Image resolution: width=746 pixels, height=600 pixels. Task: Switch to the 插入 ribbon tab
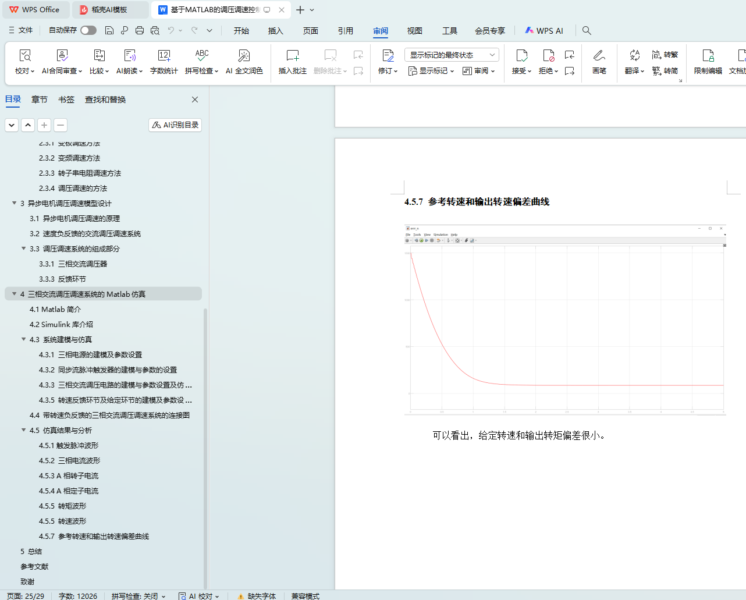(x=275, y=31)
